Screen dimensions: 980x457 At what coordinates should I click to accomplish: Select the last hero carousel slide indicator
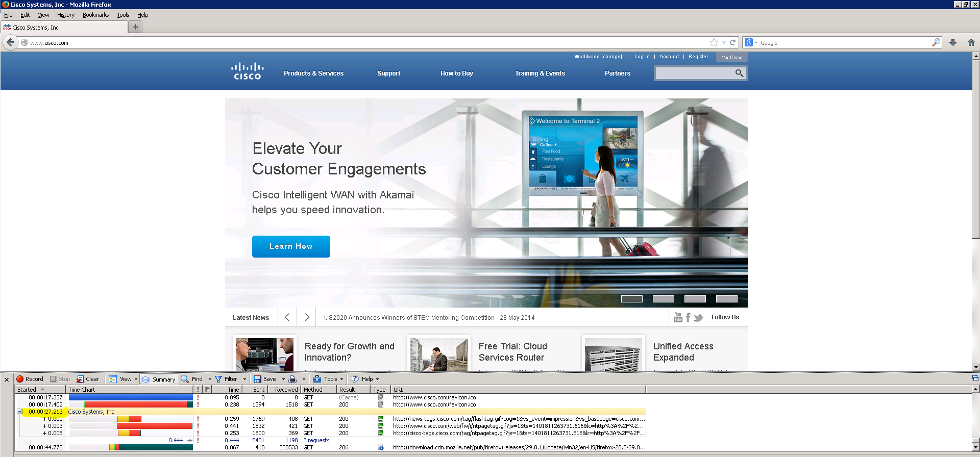click(x=726, y=299)
